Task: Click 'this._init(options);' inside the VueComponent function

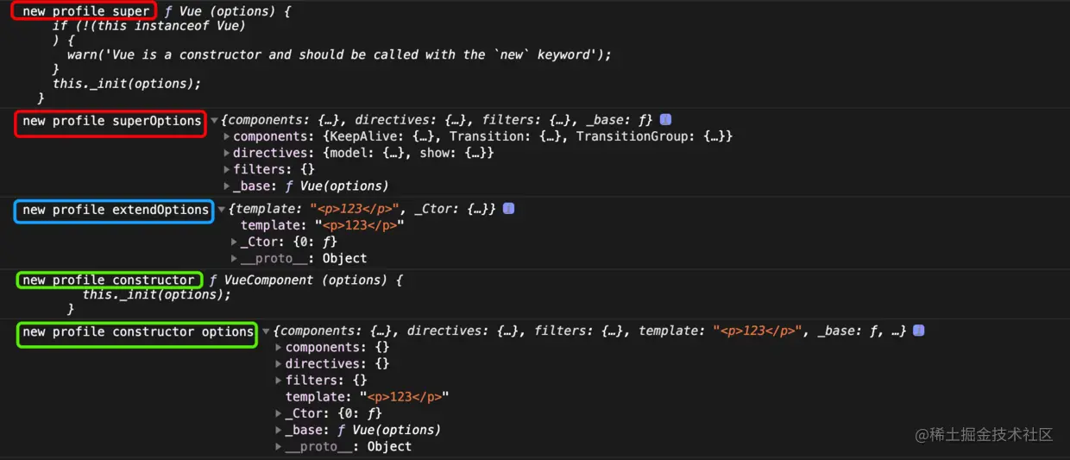Action: [x=157, y=294]
